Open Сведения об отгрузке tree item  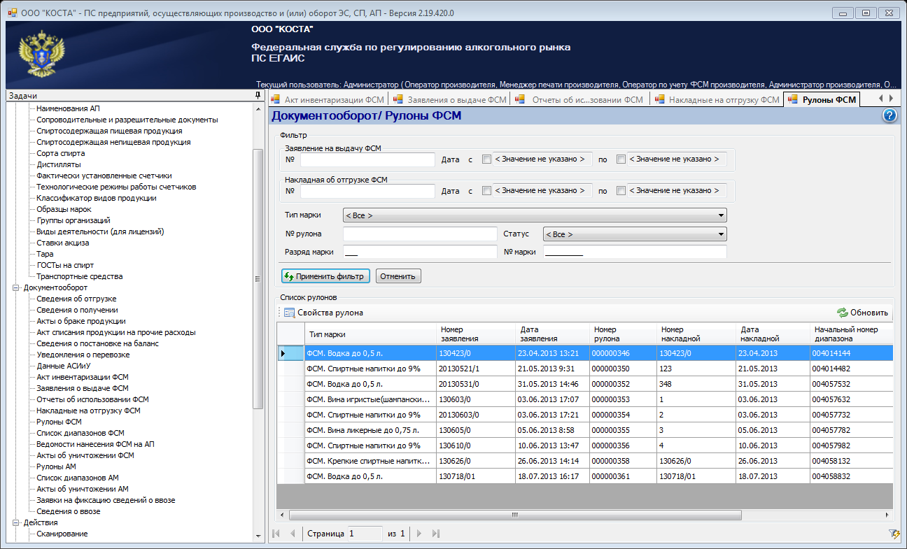(76, 299)
